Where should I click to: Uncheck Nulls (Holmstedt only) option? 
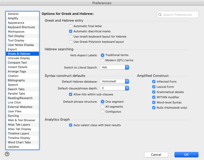pyautogui.click(x=154, y=108)
